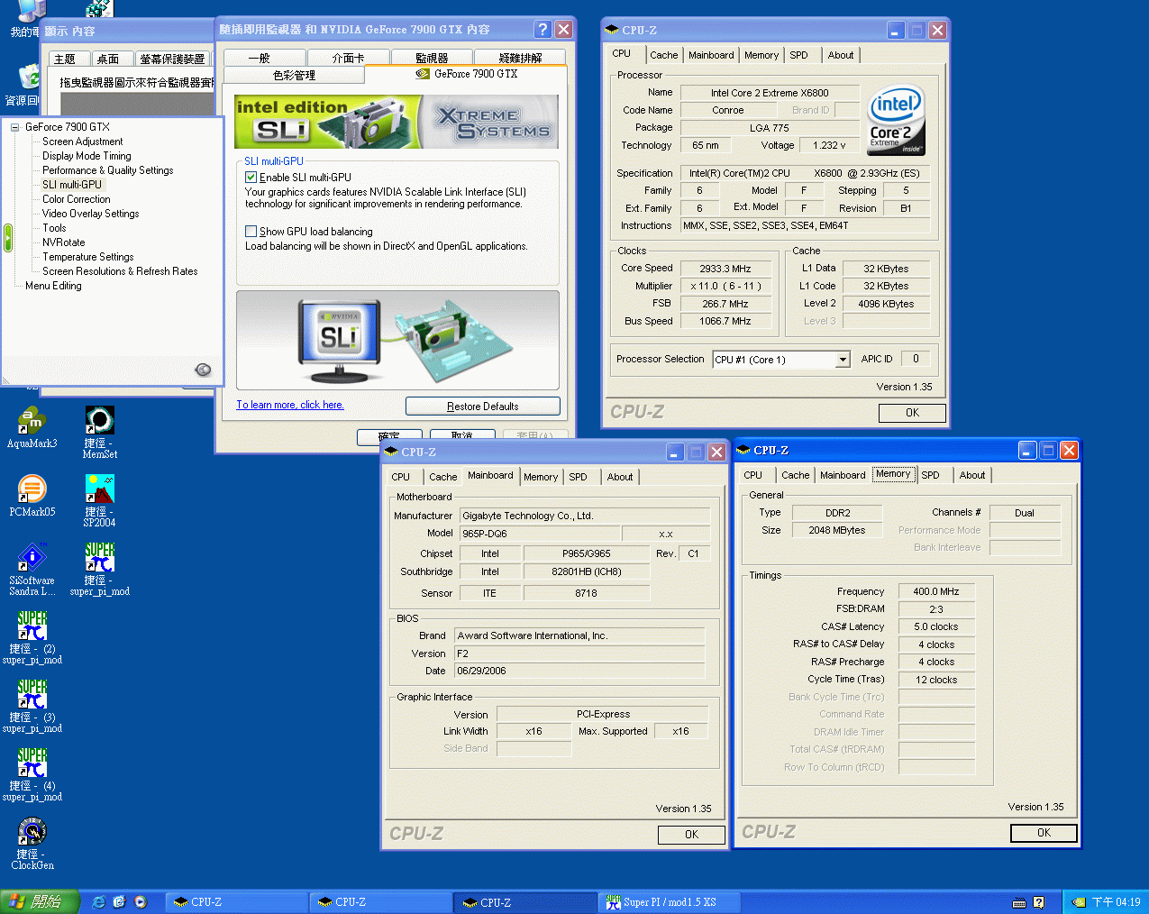Click the help button in NVIDIA properties title bar
Viewport: 1149px width, 914px height.
click(543, 30)
